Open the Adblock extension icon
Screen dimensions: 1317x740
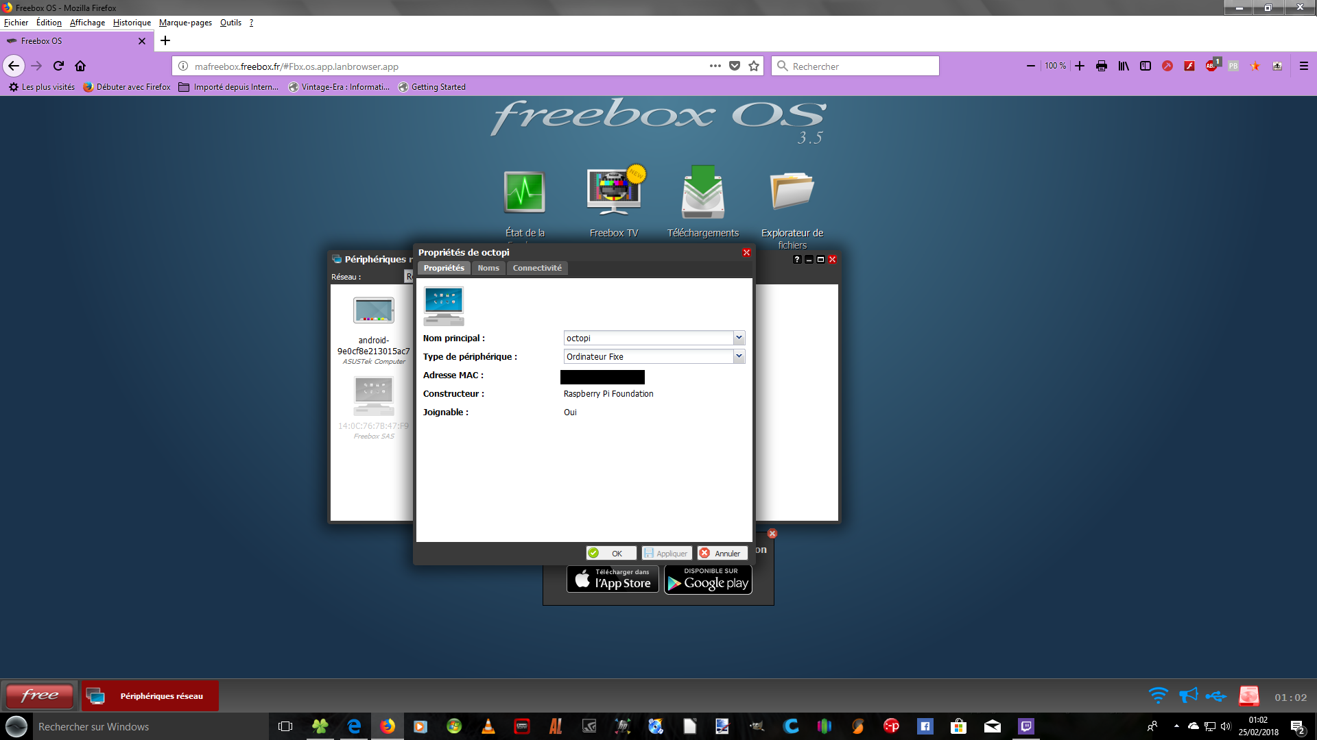(1212, 65)
